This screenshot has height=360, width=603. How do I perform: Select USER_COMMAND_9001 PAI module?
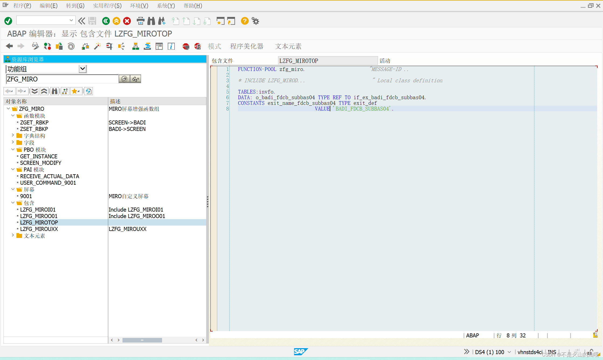pos(48,183)
